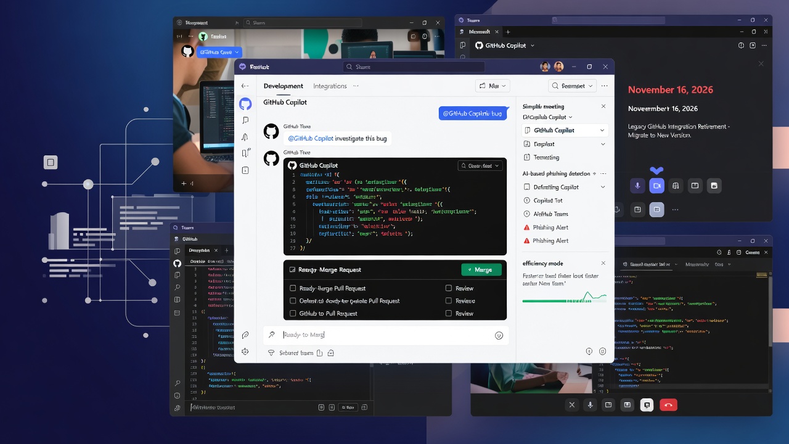The height and width of the screenshot is (444, 789).
Task: End call with the red hang-up button
Action: 668,405
